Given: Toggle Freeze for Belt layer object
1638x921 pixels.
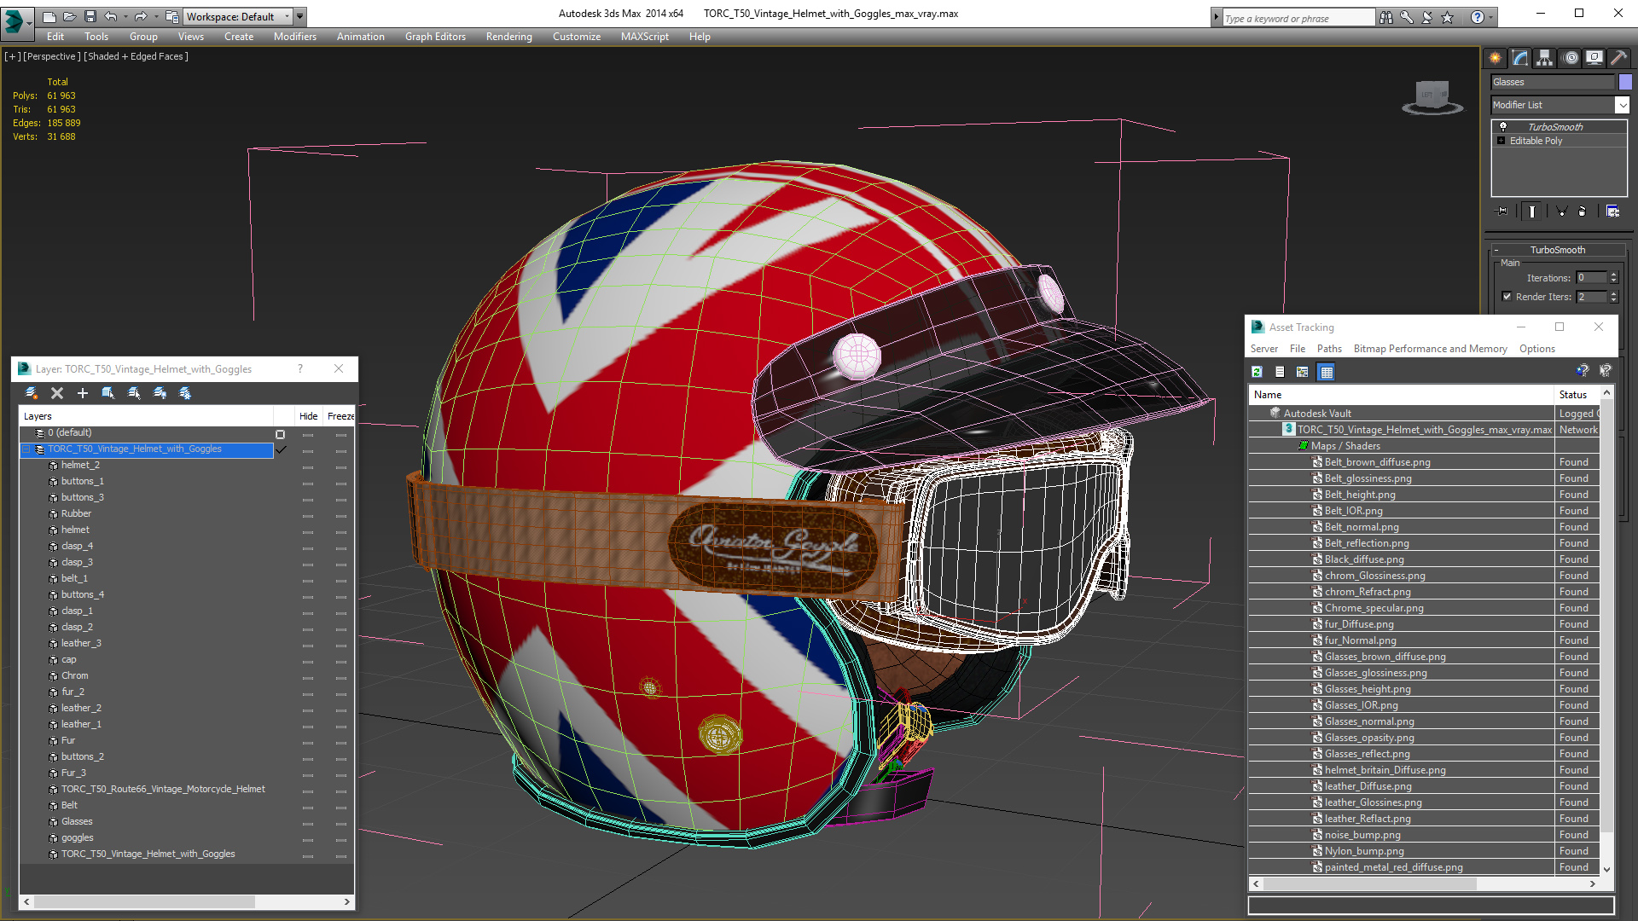Looking at the screenshot, I should coord(340,807).
